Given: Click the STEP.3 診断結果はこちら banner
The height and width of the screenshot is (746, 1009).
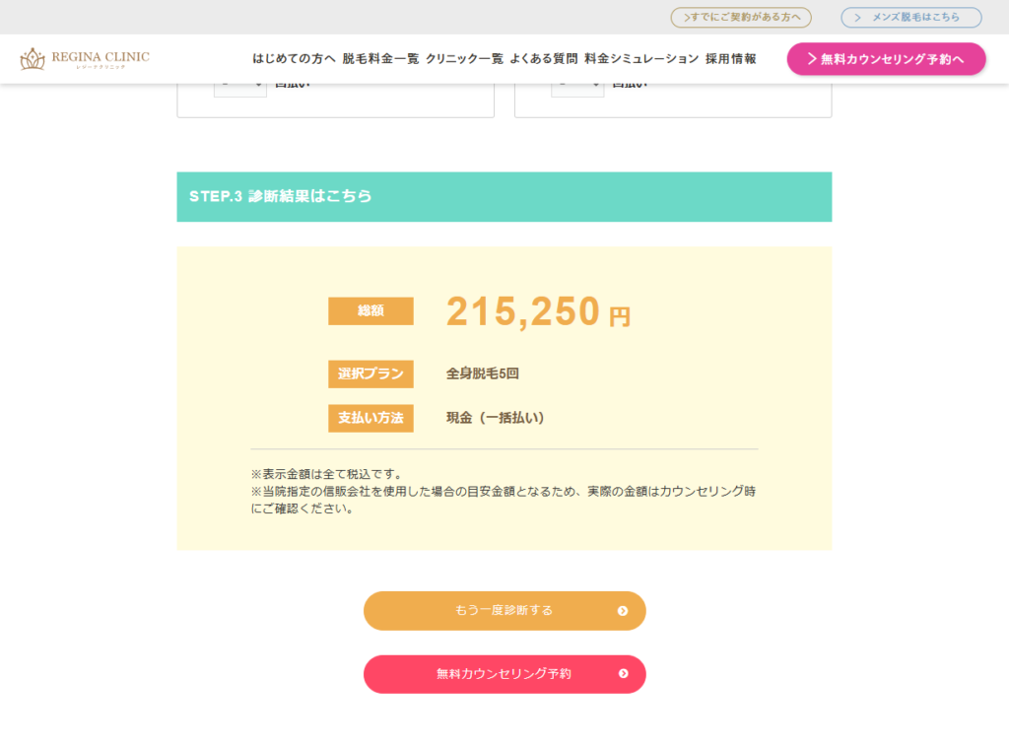Looking at the screenshot, I should [504, 197].
